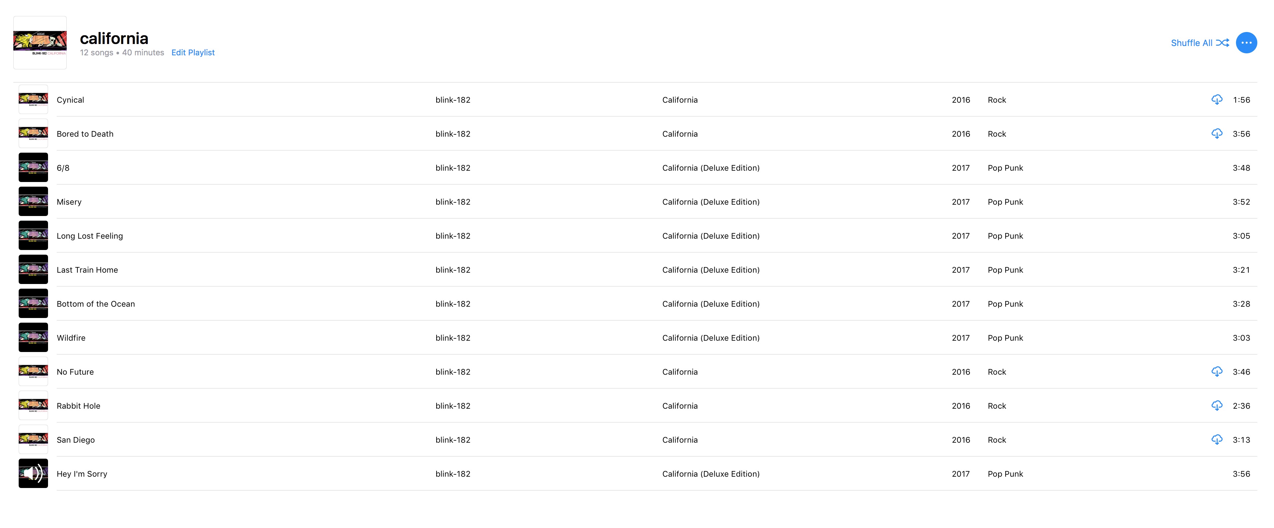Click the speaker icon on Hey I'm Sorry

click(x=33, y=473)
